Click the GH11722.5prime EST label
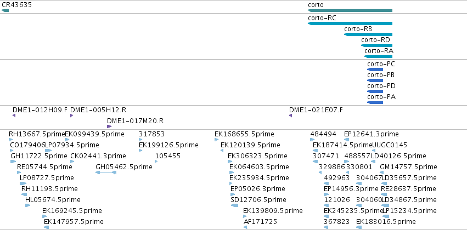The width and height of the screenshot is (467, 230). (39, 156)
